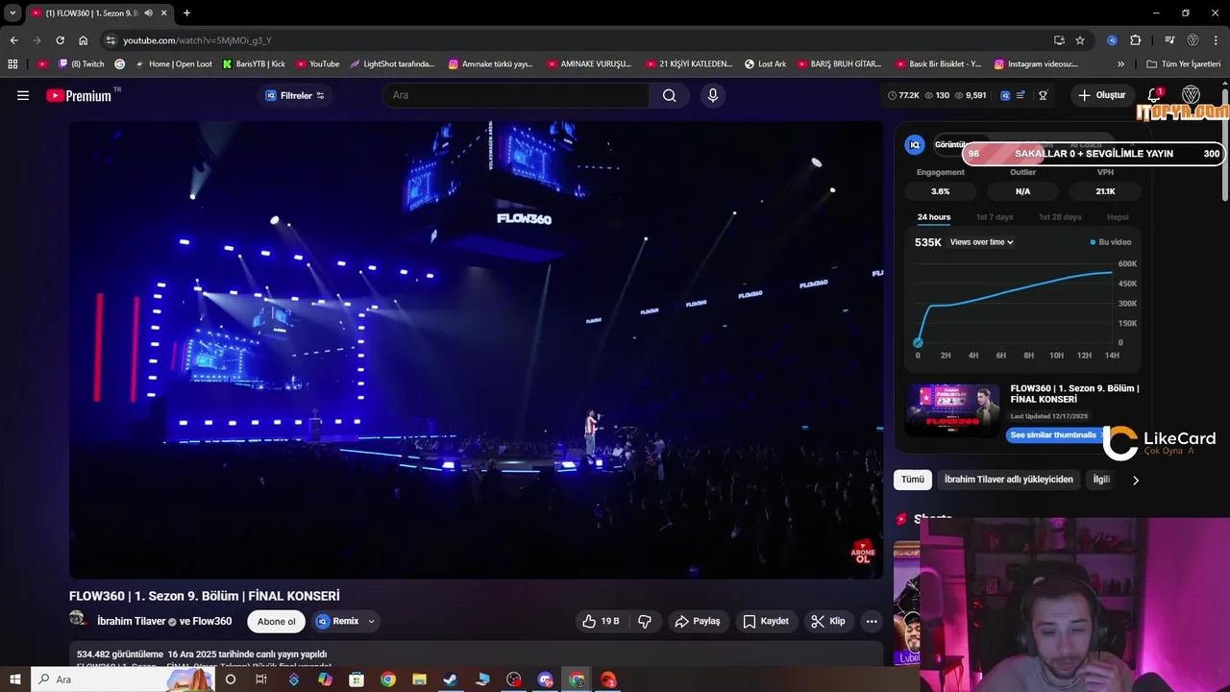Open Task View on taskbar
Viewport: 1230px width, 692px height.
260,680
